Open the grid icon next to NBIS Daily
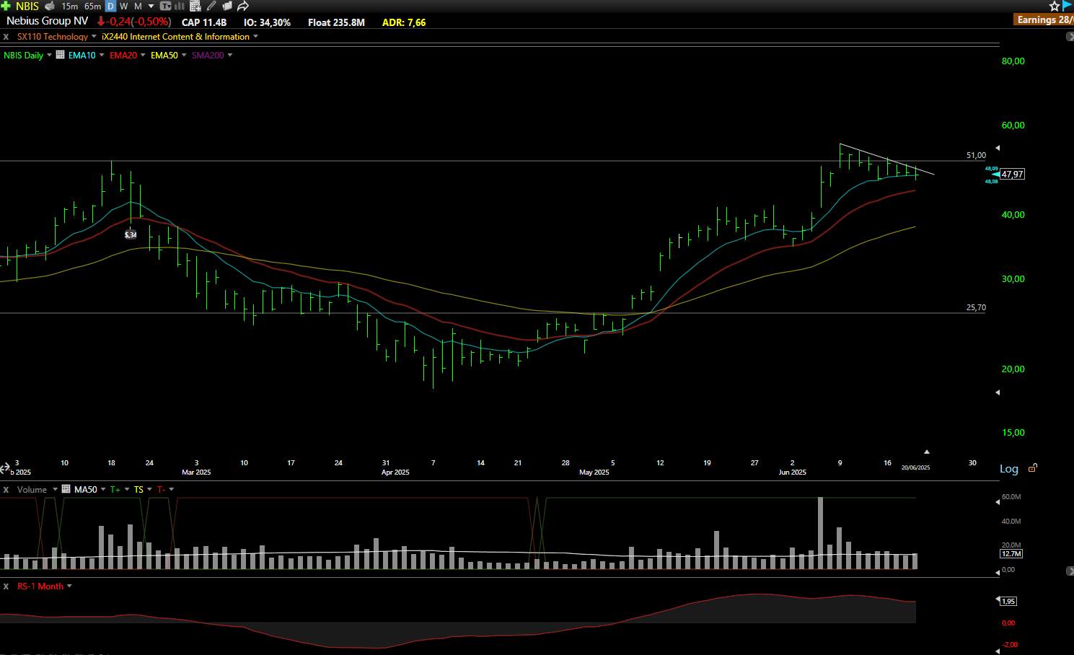 [61, 55]
